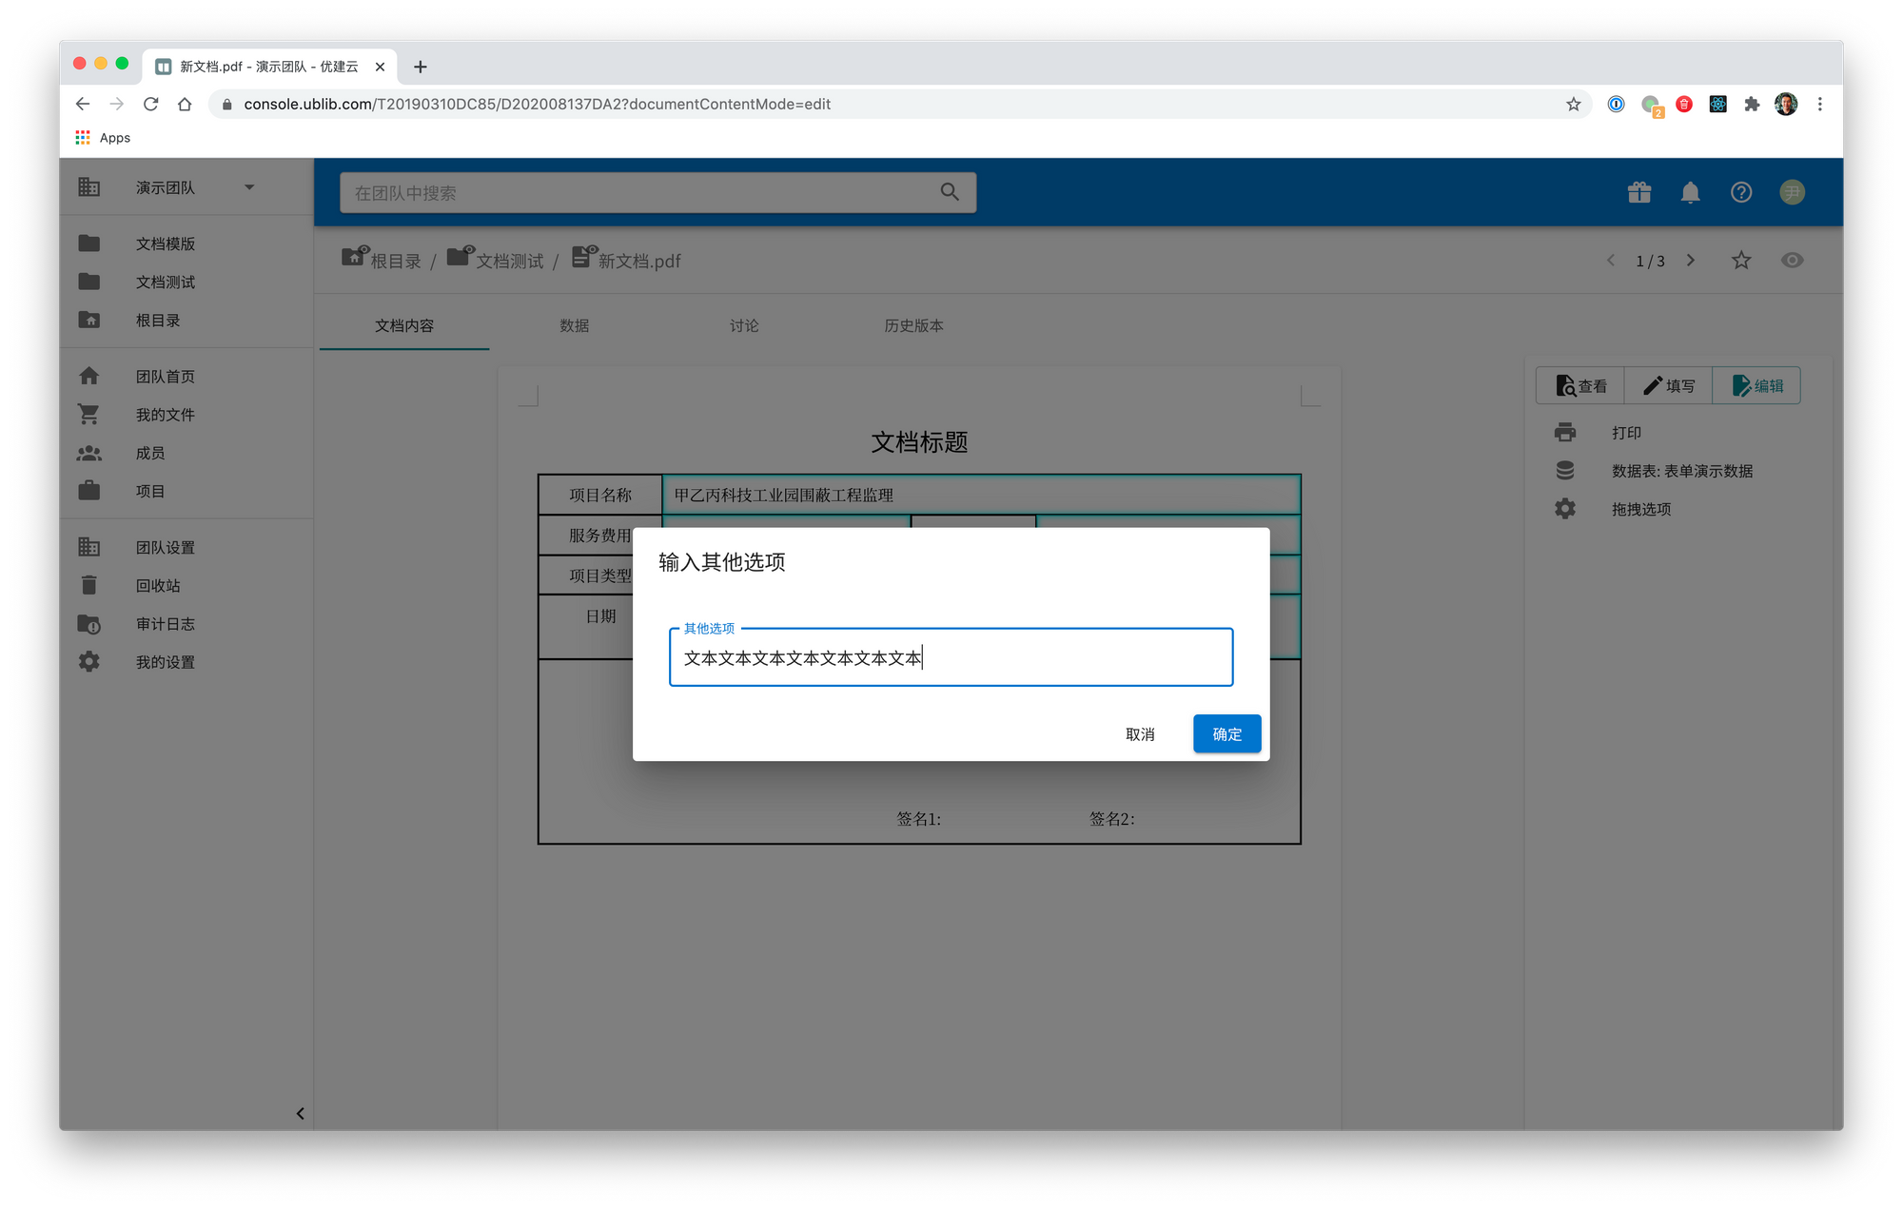Go to next document with right chevron

pos(1690,261)
